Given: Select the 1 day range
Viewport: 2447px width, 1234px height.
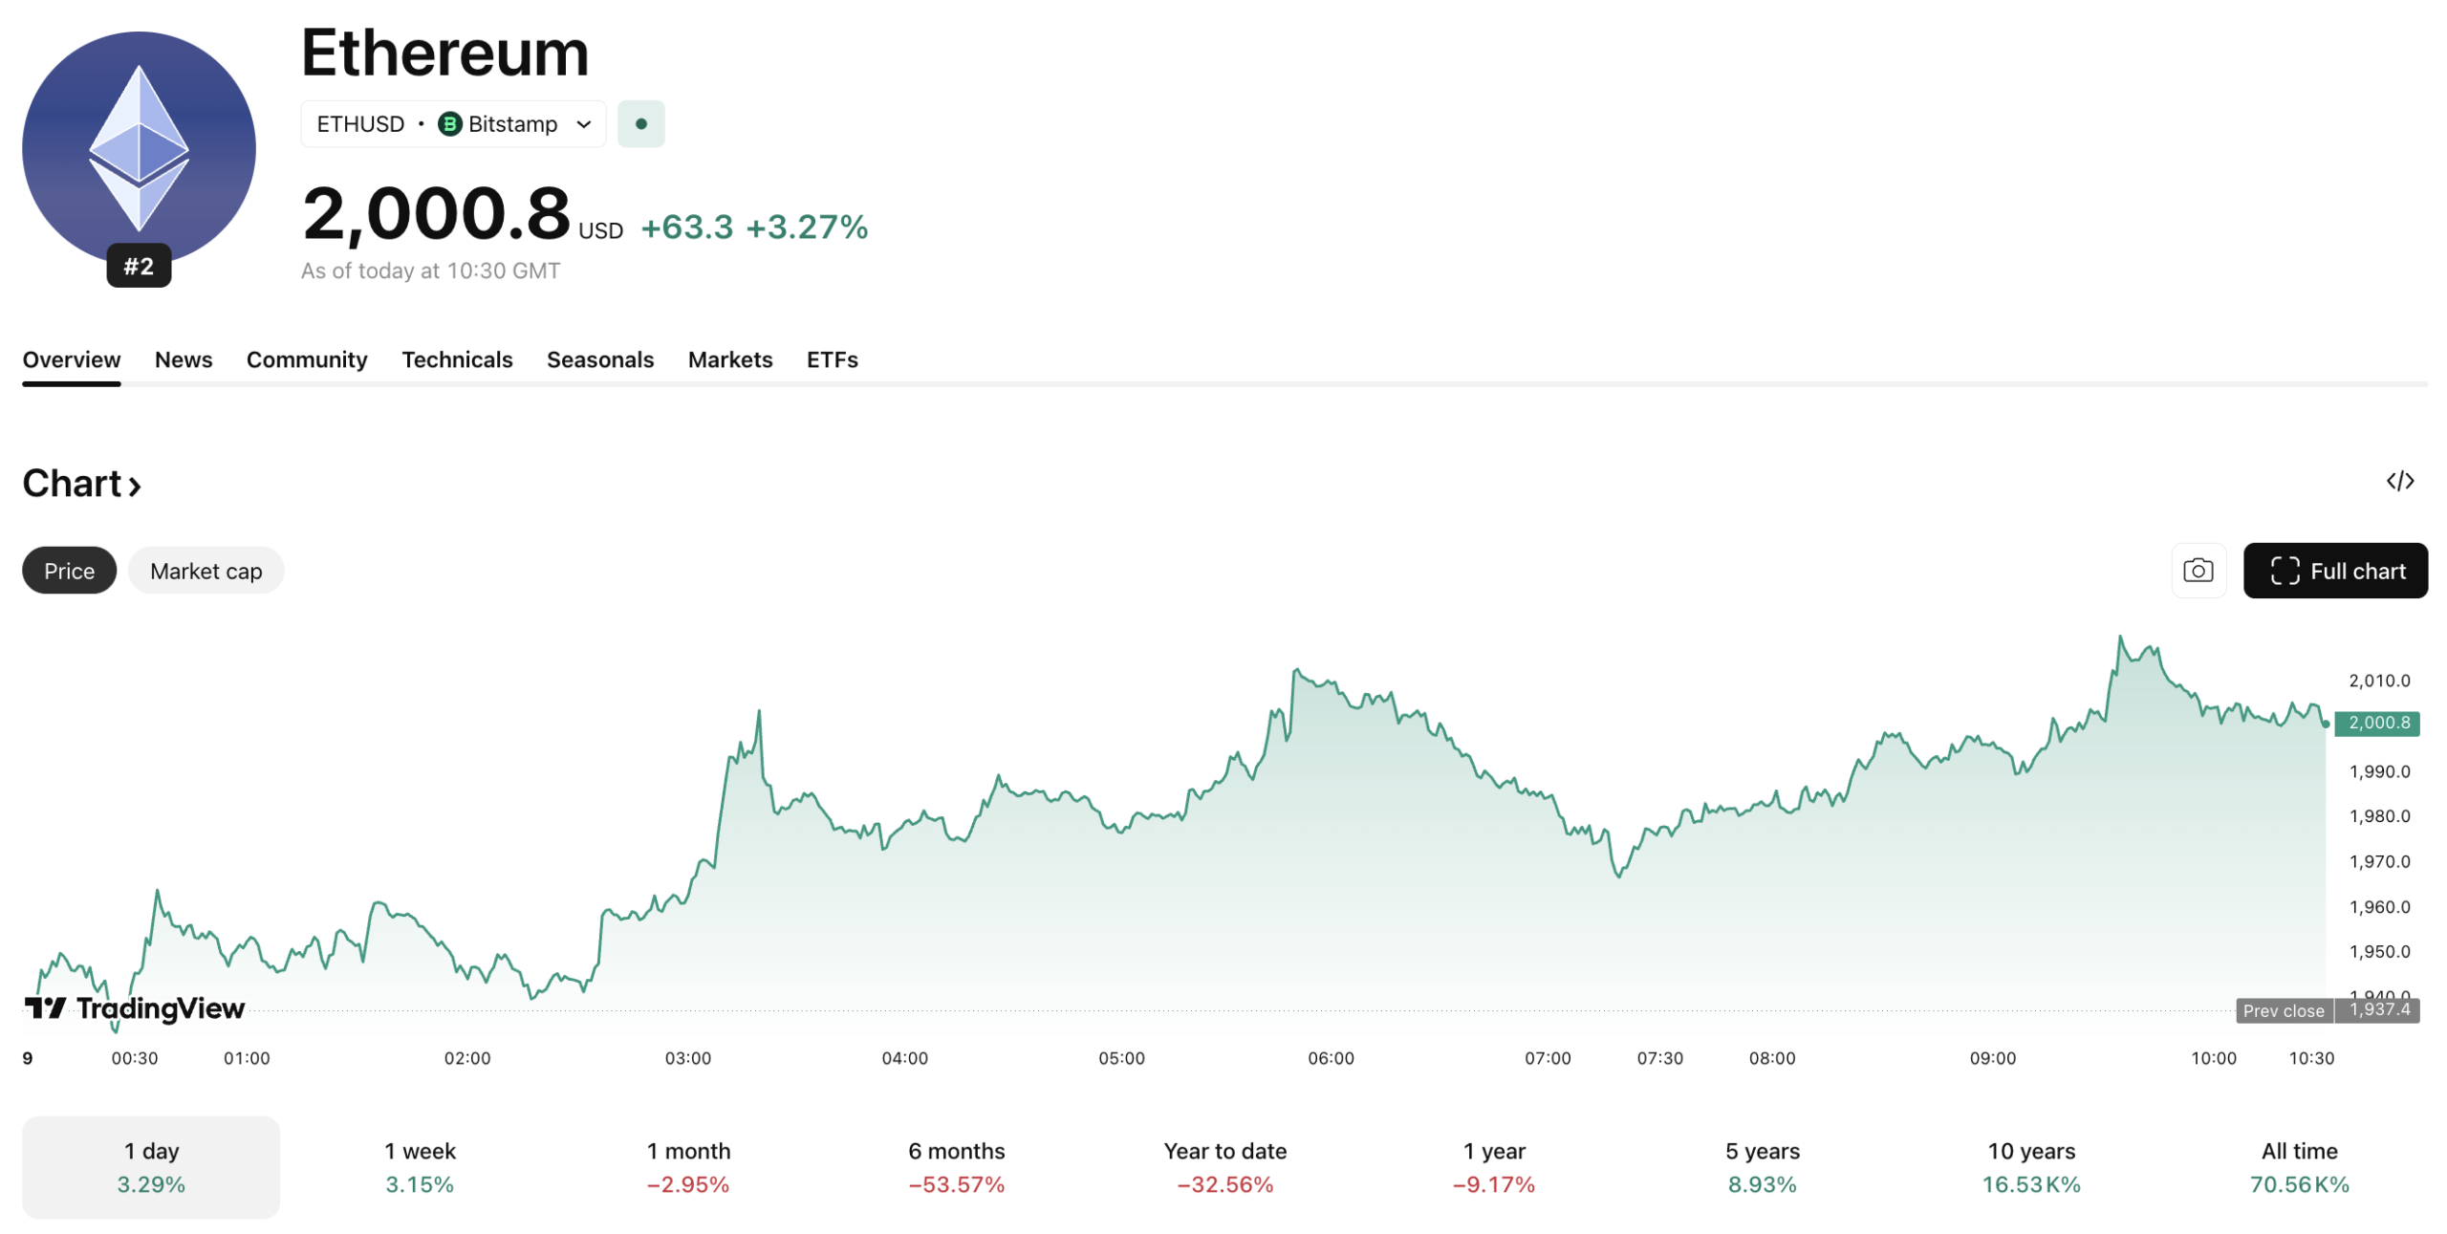Looking at the screenshot, I should [x=151, y=1167].
